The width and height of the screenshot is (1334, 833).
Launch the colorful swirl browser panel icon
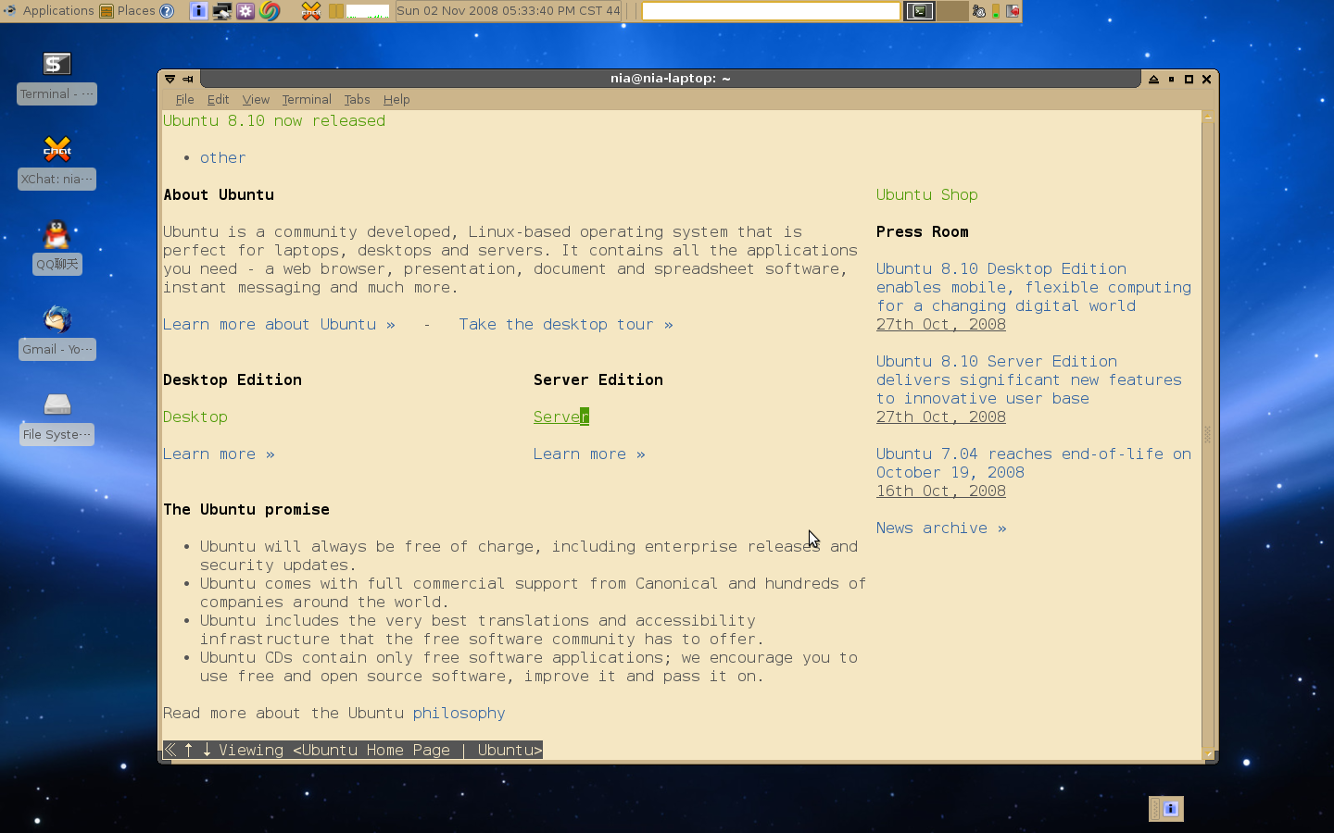(270, 11)
